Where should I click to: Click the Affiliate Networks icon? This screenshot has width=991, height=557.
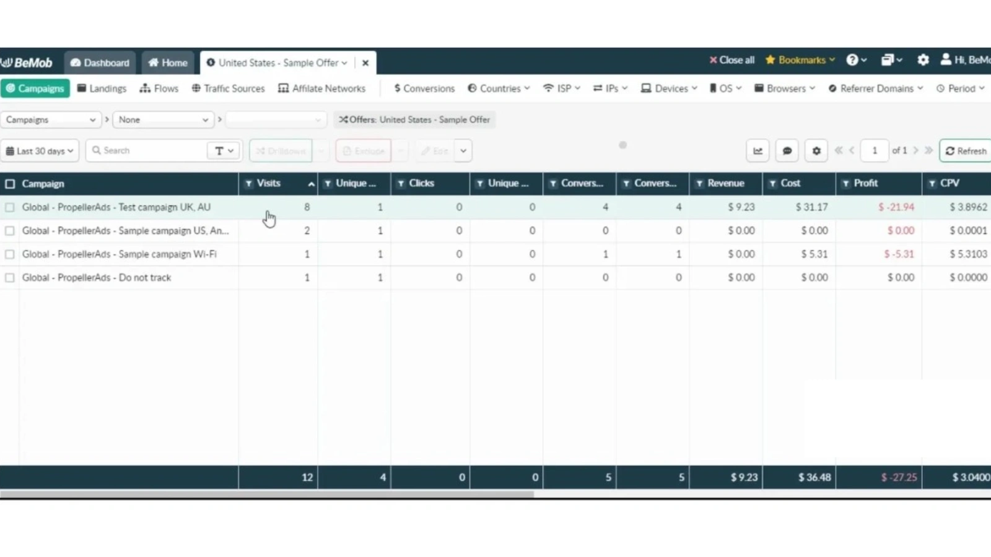[321, 88]
